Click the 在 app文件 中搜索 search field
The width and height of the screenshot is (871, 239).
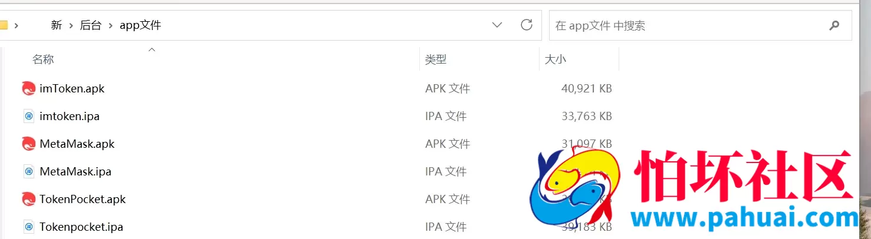pos(700,25)
